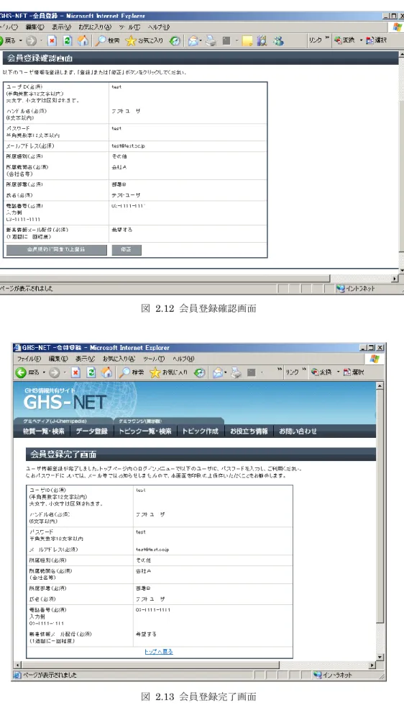Click the 検索 search icon in the completion window
Viewport: 404px width, 708px height.
click(x=132, y=372)
